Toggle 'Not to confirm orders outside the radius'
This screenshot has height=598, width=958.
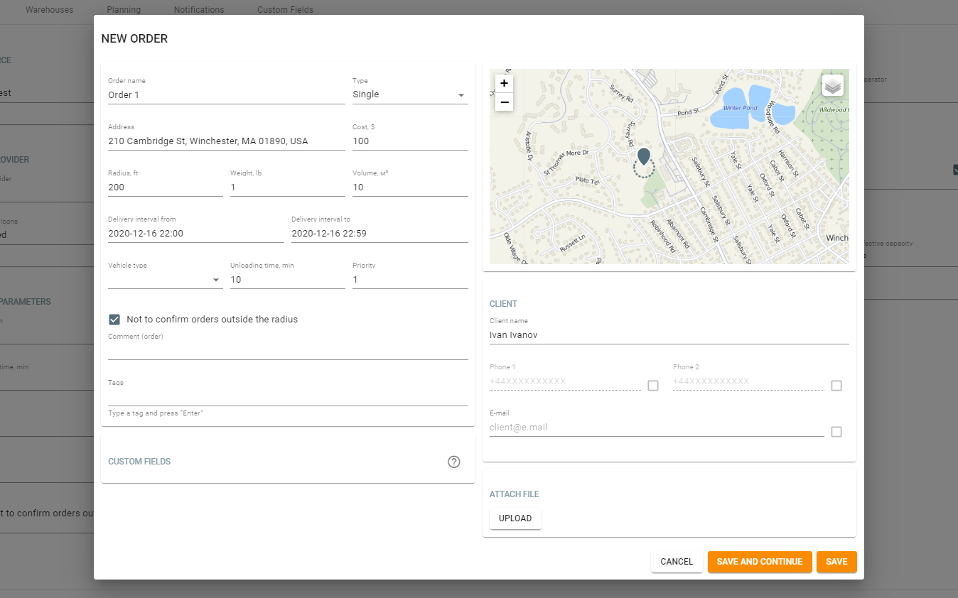pyautogui.click(x=114, y=320)
